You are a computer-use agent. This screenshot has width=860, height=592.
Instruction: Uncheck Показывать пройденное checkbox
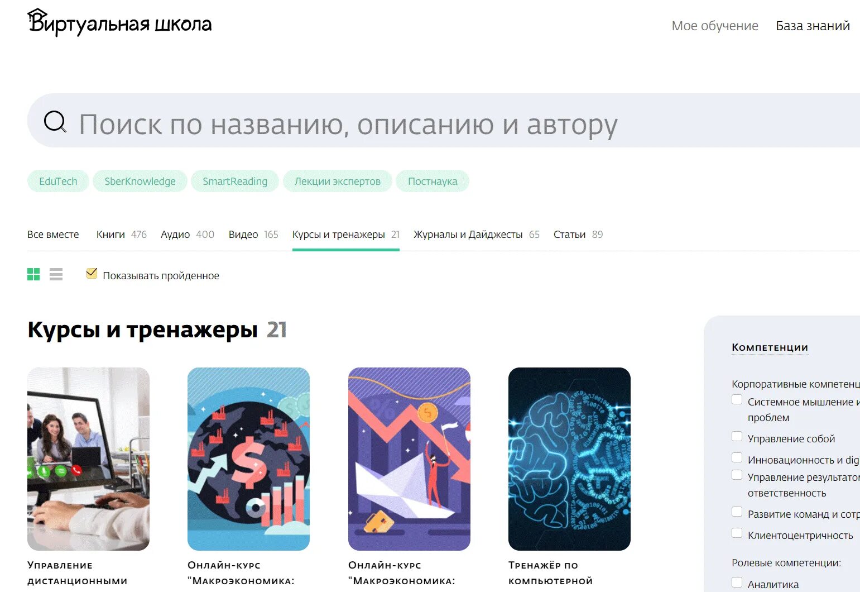click(x=92, y=274)
